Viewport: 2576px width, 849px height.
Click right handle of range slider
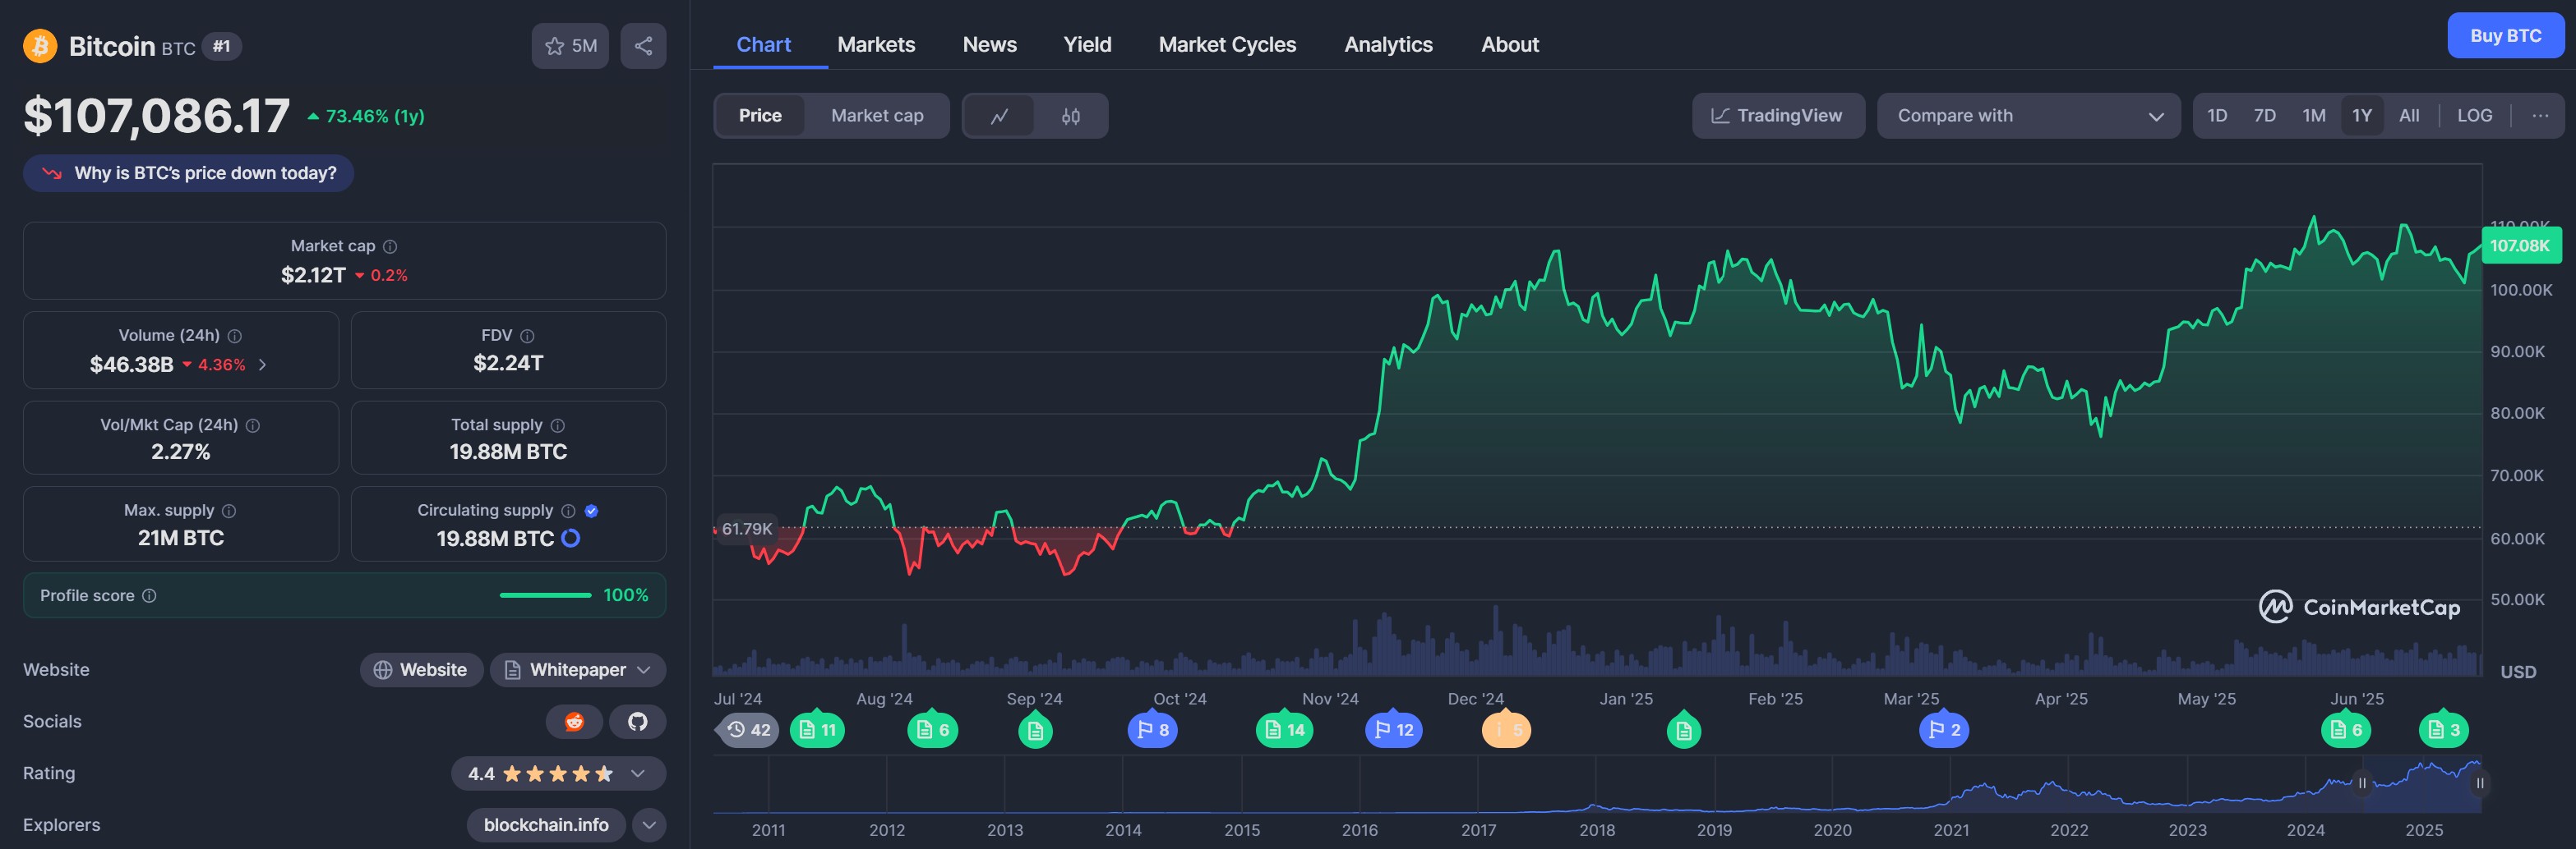point(2480,784)
